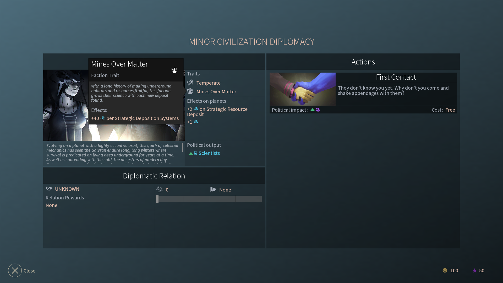This screenshot has width=503, height=283.
Task: Toggle the green Political impact arrow
Action: 312,110
